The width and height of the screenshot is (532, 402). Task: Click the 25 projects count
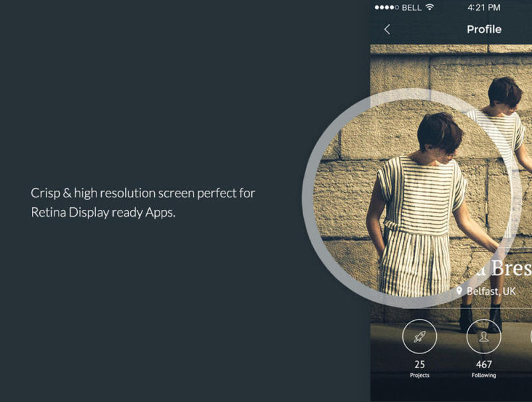[x=420, y=364]
